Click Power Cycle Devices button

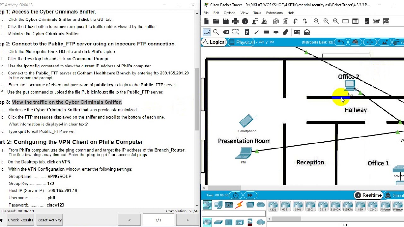click(236, 195)
